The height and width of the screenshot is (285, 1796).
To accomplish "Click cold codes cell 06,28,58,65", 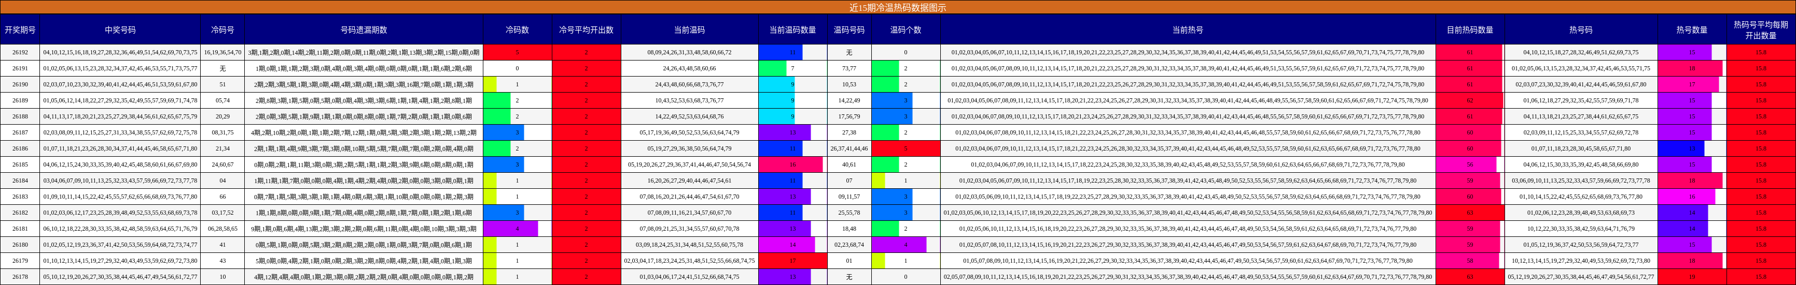I will click(x=222, y=229).
